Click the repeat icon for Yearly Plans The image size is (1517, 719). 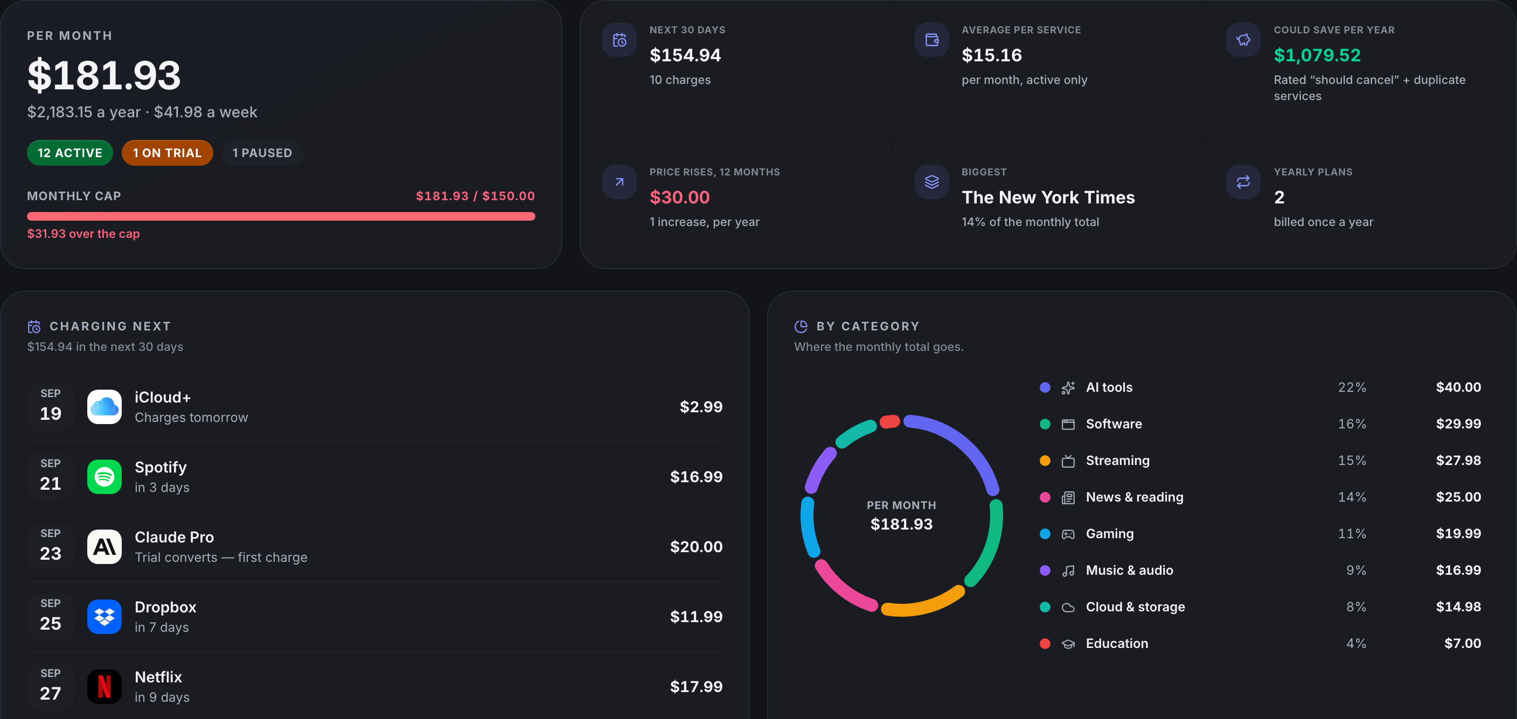(x=1243, y=182)
